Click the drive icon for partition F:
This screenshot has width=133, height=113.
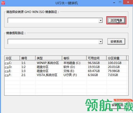[7, 75]
